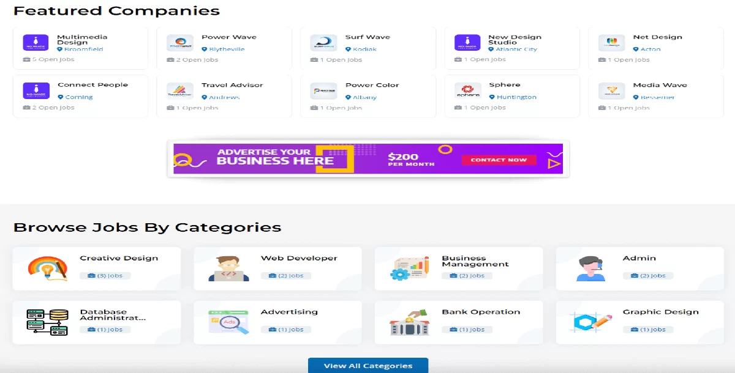Open the Surf Wave company logo
Screen dimensions: 735x373
(323, 43)
